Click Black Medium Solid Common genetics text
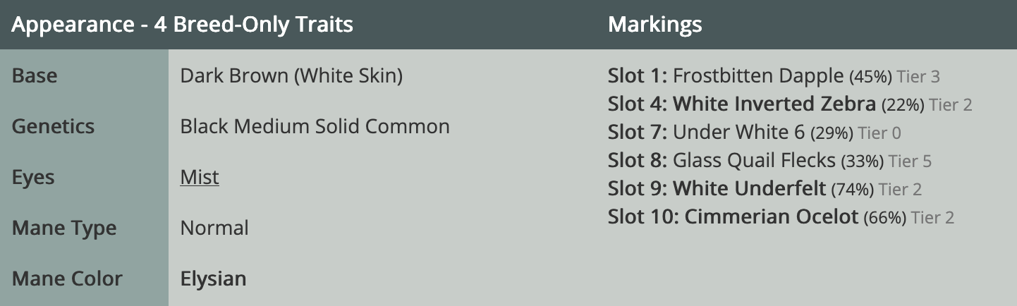1017x306 pixels. pyautogui.click(x=315, y=126)
